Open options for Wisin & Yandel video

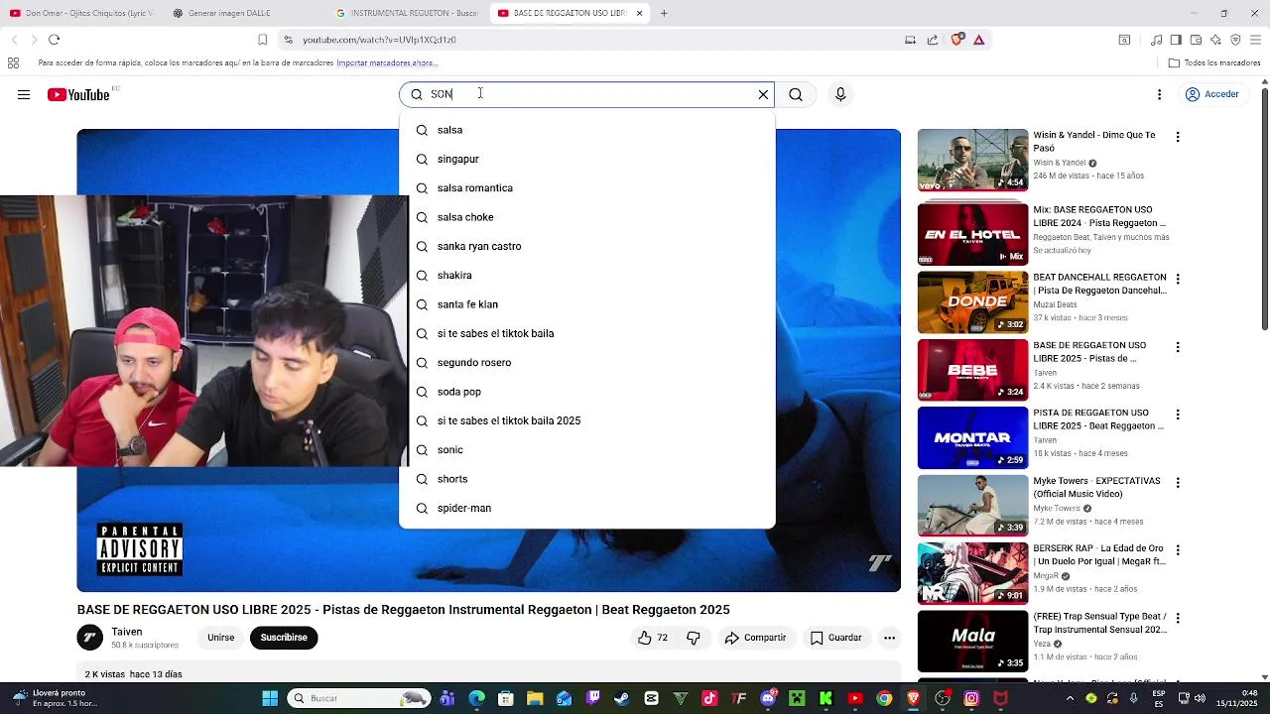click(x=1178, y=137)
